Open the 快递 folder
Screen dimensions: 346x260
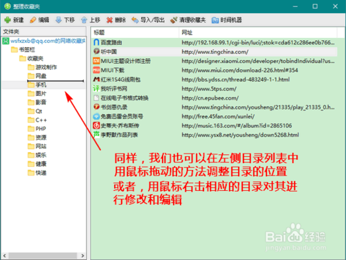point(37,172)
